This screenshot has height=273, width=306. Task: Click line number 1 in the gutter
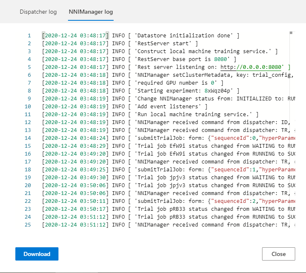pos(29,36)
